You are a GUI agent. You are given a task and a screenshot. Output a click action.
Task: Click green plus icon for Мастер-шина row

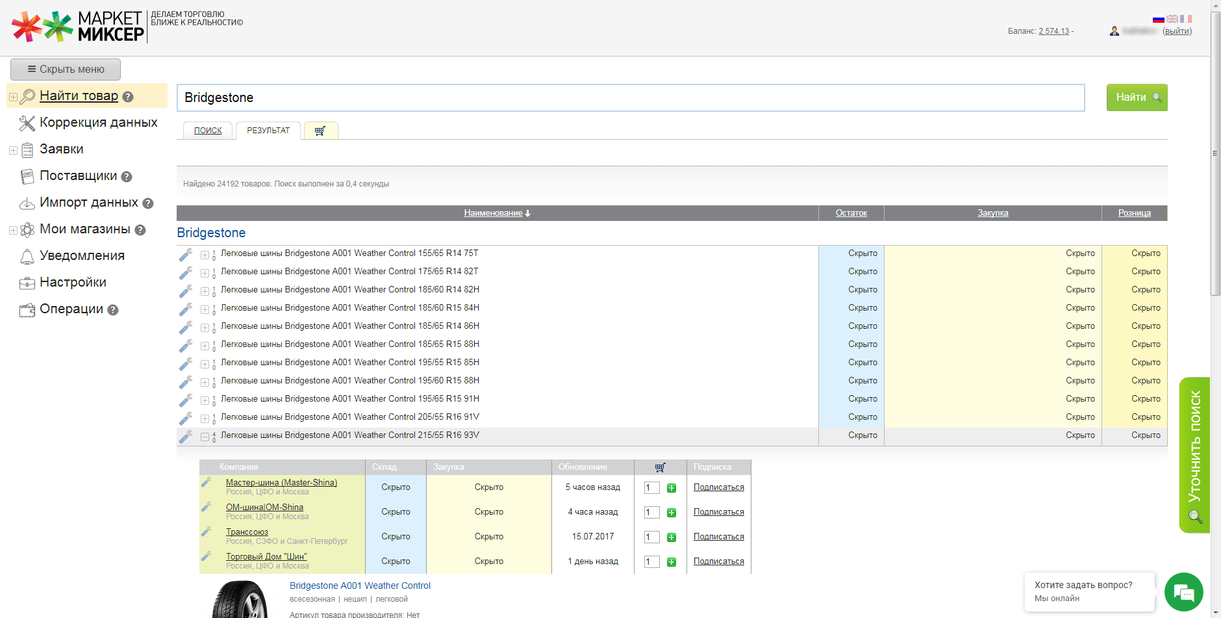(x=672, y=488)
